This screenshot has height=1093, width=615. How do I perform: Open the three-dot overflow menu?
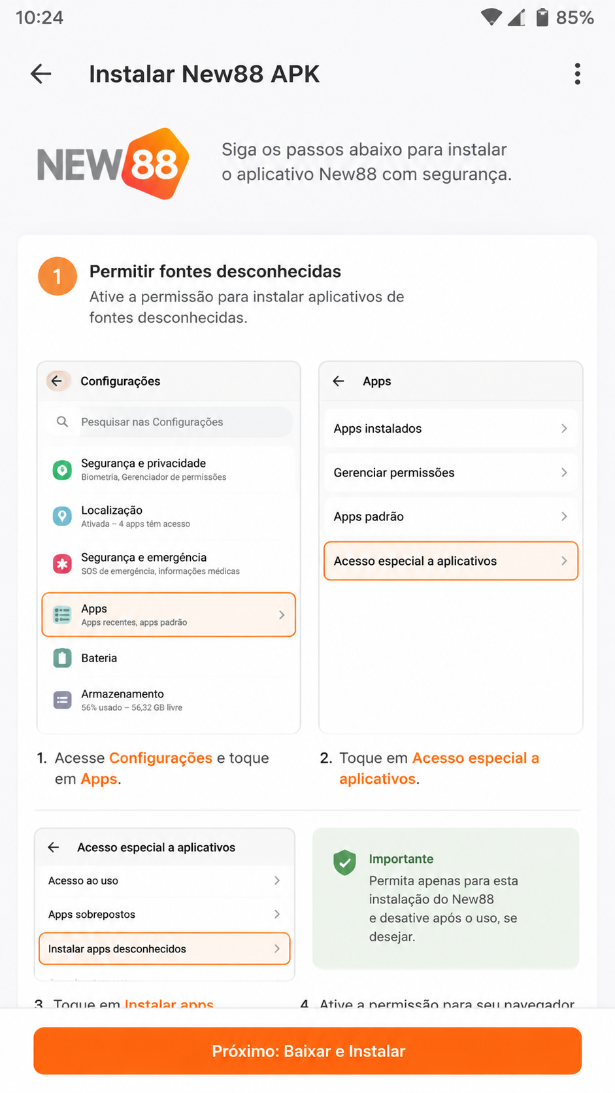(x=577, y=74)
